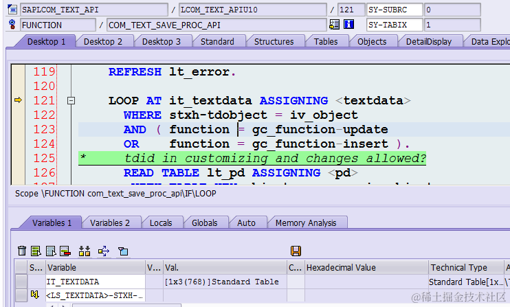Click the '[1x3(768)]Standard Table' value cell
Viewport: 510px width, 307px height.
pyautogui.click(x=225, y=282)
